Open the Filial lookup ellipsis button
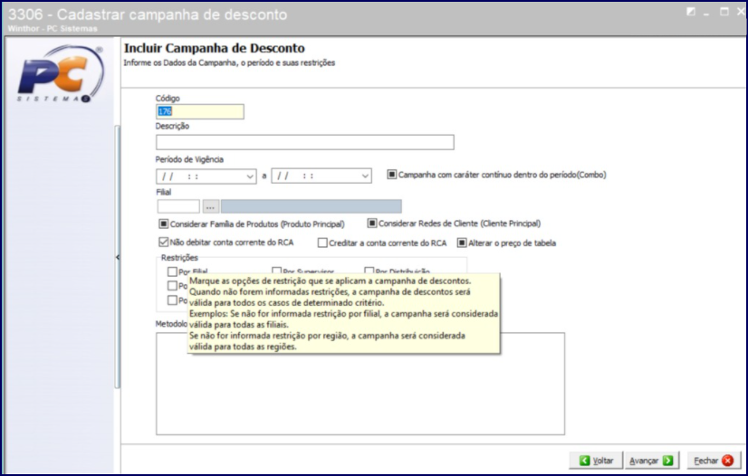This screenshot has width=748, height=476. (210, 206)
